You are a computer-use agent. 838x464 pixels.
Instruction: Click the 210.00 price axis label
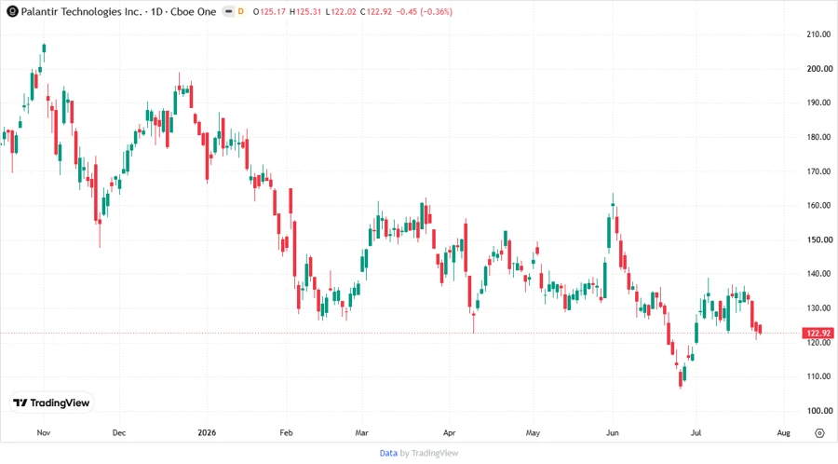tap(819, 34)
